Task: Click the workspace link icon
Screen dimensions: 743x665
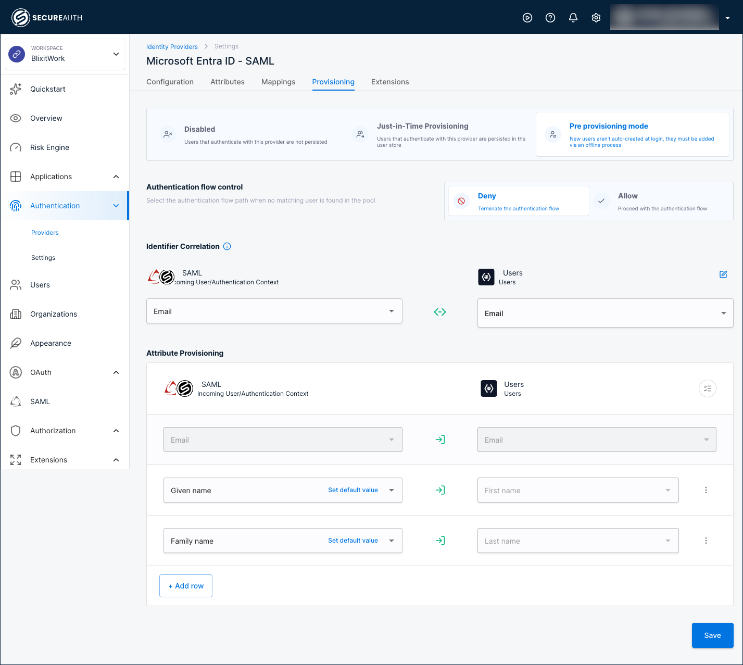Action: pyautogui.click(x=17, y=54)
